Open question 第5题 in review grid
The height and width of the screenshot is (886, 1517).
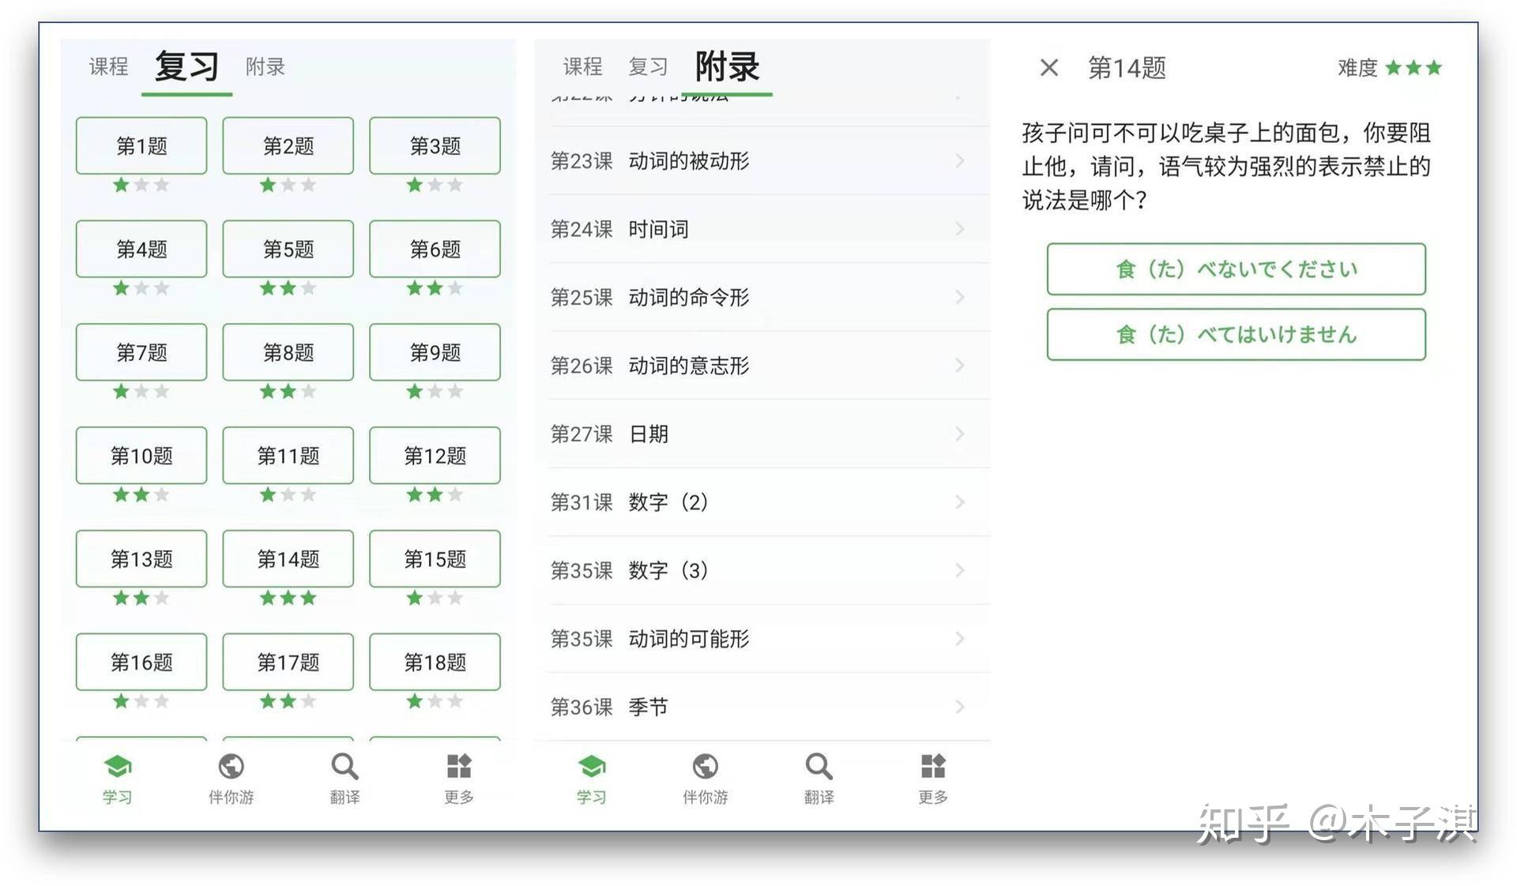(288, 250)
